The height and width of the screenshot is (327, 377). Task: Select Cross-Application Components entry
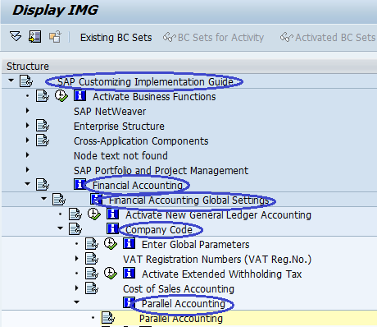coord(141,141)
